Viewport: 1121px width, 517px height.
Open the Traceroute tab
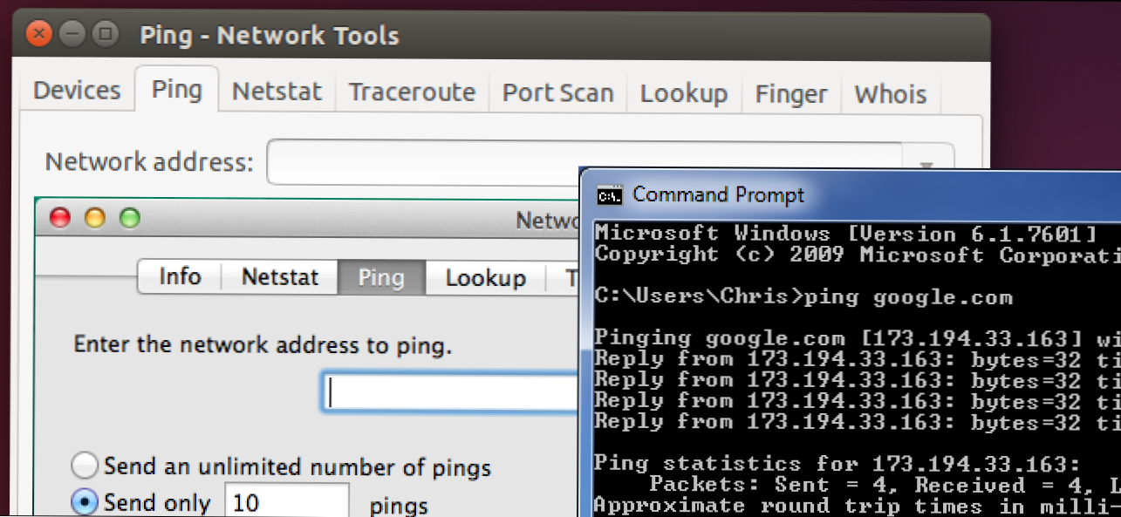click(x=412, y=92)
